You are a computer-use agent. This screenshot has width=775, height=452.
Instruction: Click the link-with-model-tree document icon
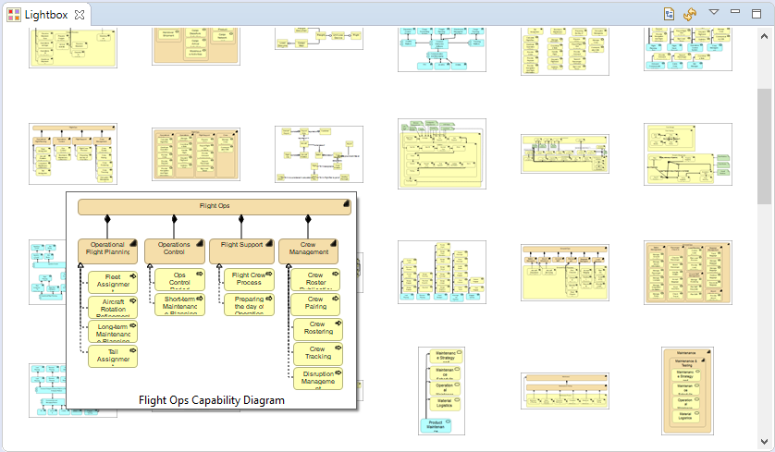(669, 14)
